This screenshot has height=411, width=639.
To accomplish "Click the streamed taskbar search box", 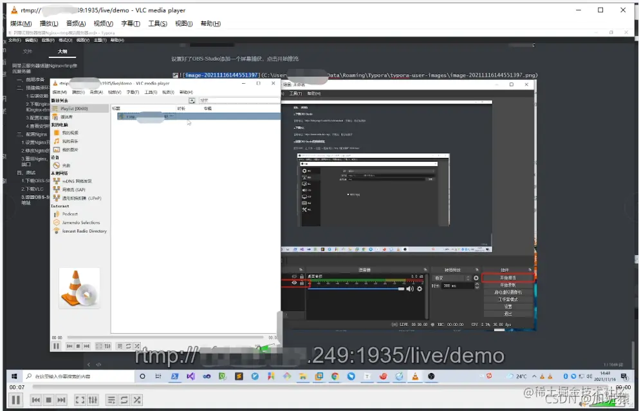I will click(x=79, y=376).
